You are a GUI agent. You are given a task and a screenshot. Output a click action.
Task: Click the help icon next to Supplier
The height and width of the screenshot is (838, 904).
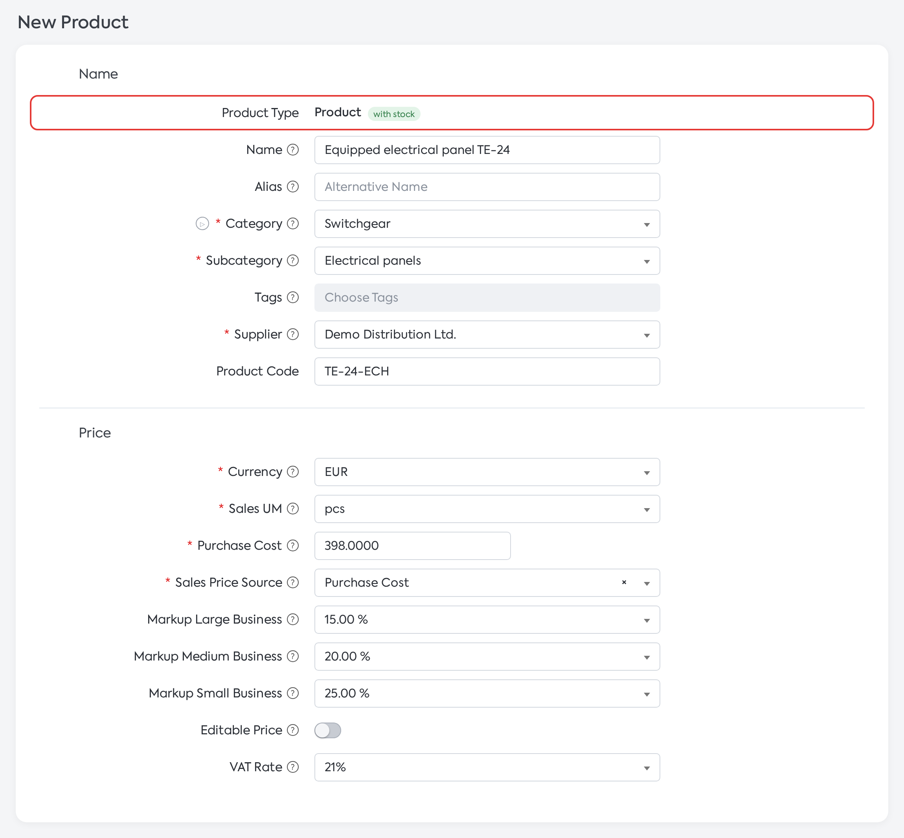point(293,334)
